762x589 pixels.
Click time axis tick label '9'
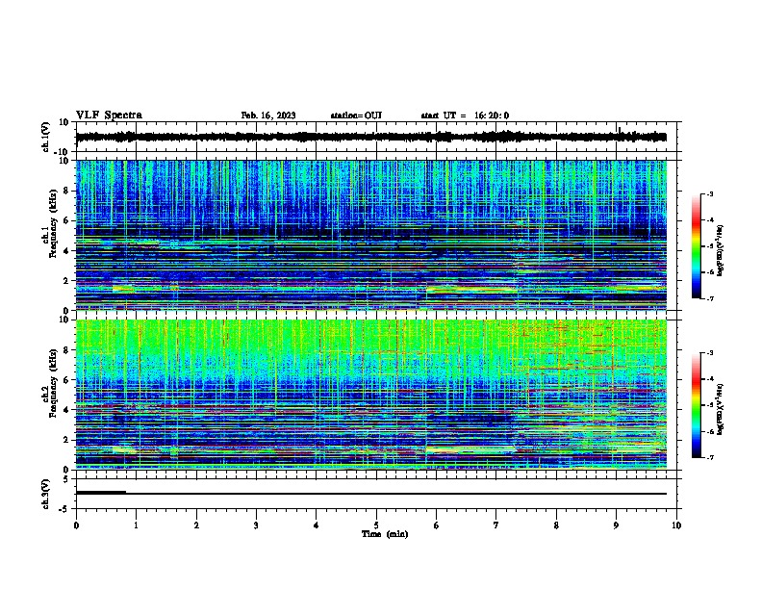(616, 525)
